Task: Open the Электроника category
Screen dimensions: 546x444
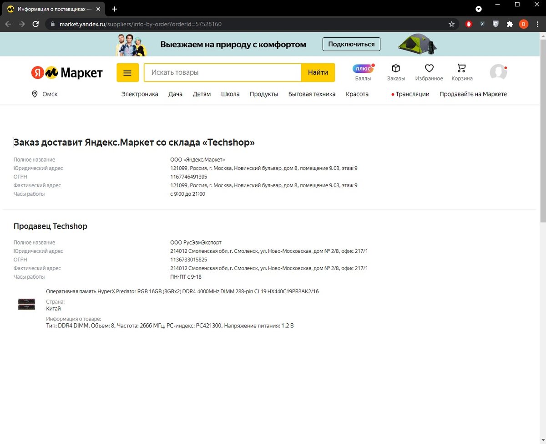Action: click(x=140, y=94)
